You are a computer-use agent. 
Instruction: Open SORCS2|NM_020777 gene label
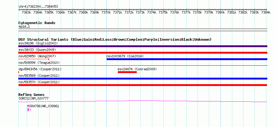pyautogui.click(x=33, y=98)
